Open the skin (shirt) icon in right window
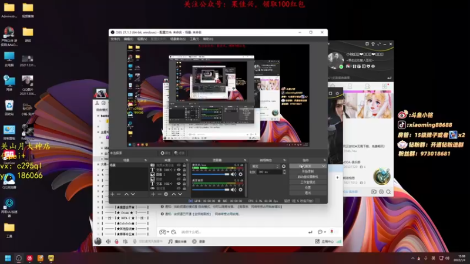The width and height of the screenshot is (470, 264). [373, 44]
